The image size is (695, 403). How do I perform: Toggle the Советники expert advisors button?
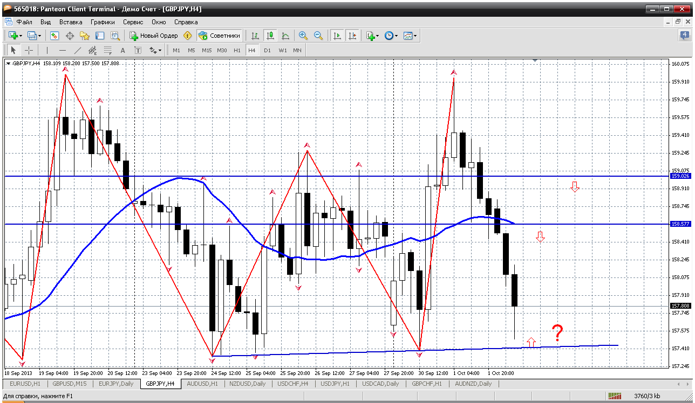pos(220,36)
